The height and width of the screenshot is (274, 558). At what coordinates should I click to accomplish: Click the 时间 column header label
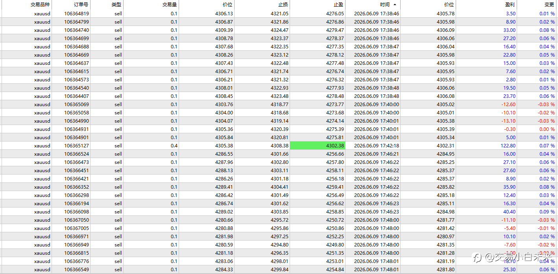pyautogui.click(x=385, y=5)
